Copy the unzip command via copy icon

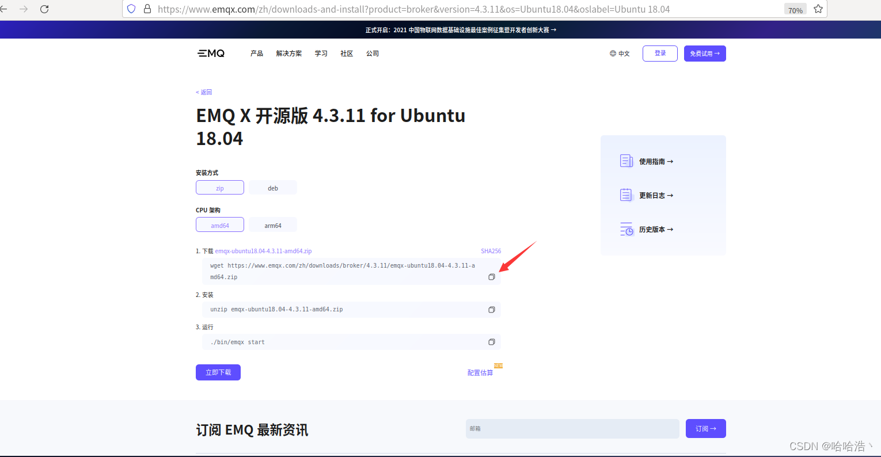coord(492,310)
